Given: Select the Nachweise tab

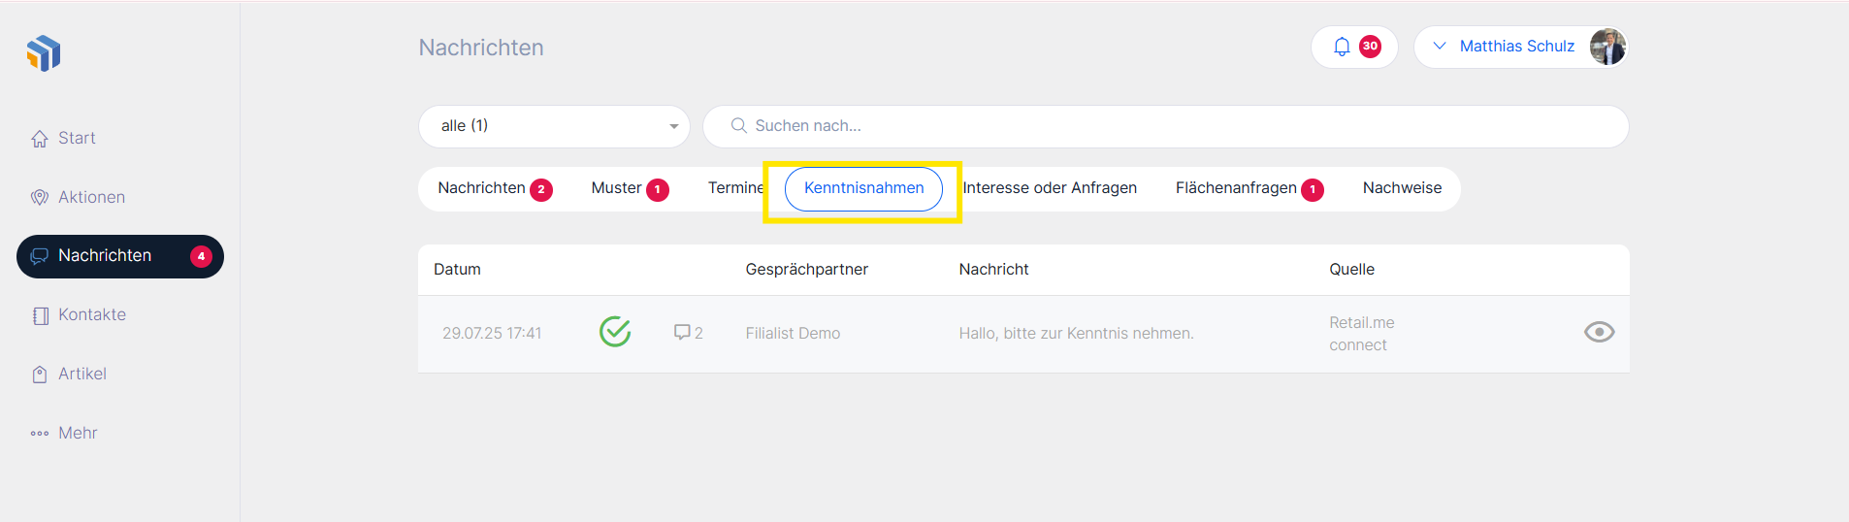Looking at the screenshot, I should point(1402,188).
